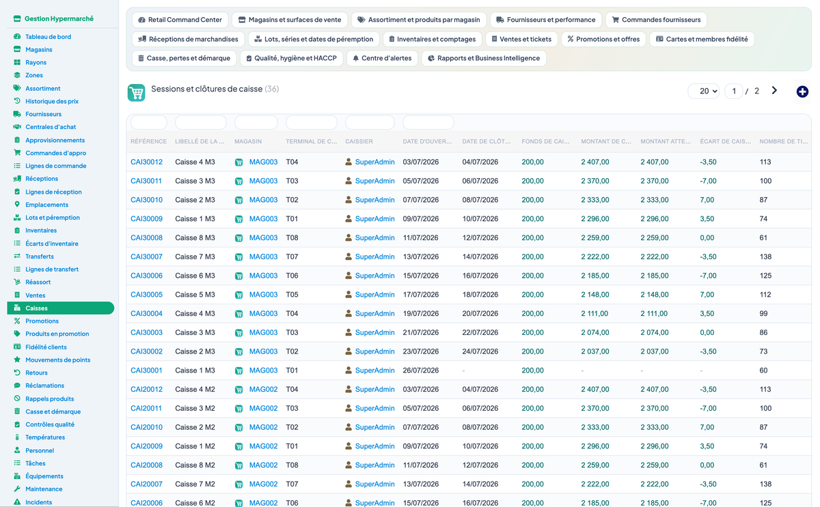Viewport: 820px width, 507px height.
Task: Open Lignes de commande sidebar item
Action: point(56,166)
